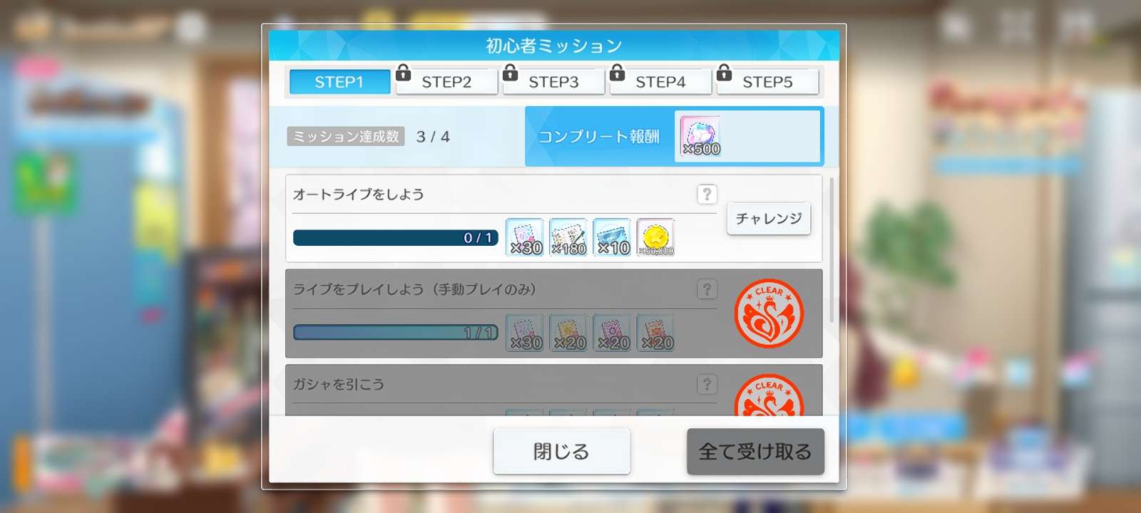The image size is (1141, 513).
Task: Click the 閉じる close button
Action: [x=561, y=451]
